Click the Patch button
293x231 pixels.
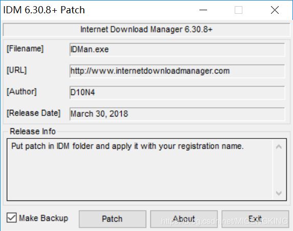[x=112, y=219]
